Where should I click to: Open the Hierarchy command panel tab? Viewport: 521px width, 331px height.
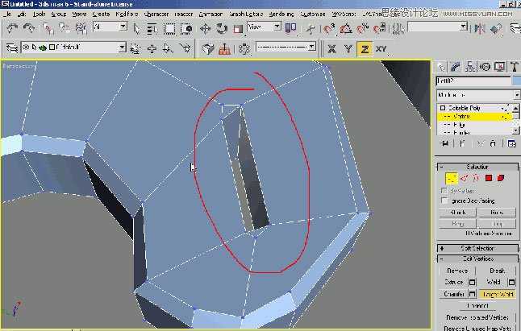[470, 68]
